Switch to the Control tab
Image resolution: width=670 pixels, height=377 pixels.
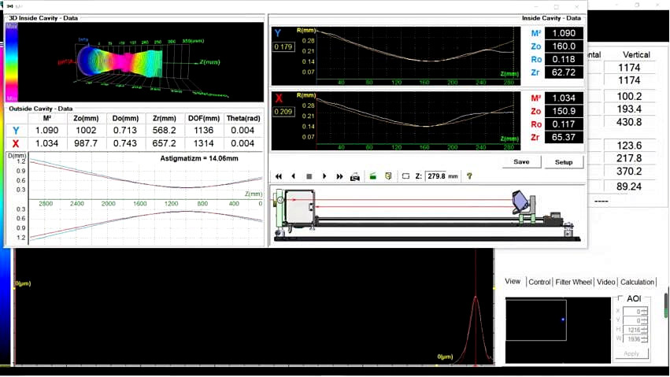click(x=539, y=282)
